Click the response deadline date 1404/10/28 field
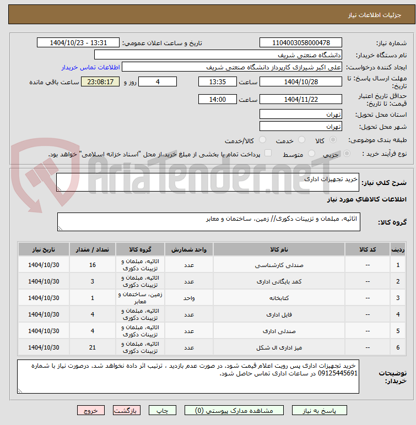The width and height of the screenshot is (416, 425). (x=301, y=81)
